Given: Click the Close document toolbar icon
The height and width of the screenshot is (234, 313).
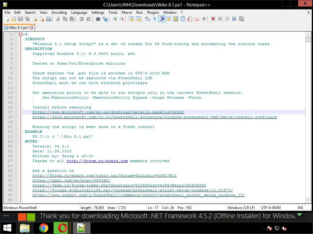Looking at the screenshot, I should pos(35,19).
